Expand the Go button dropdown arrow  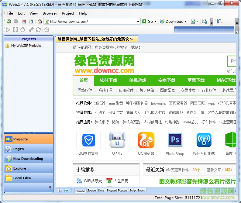pyautogui.click(x=155, y=22)
